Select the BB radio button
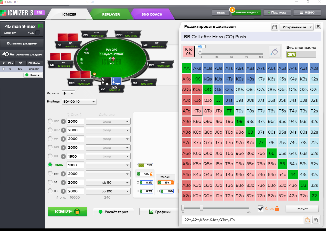Viewport: 326px width, 231px height. [50, 191]
